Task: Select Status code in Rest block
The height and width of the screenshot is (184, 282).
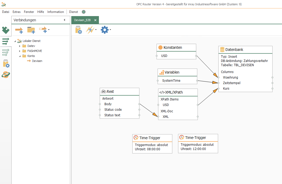Action: point(119,110)
